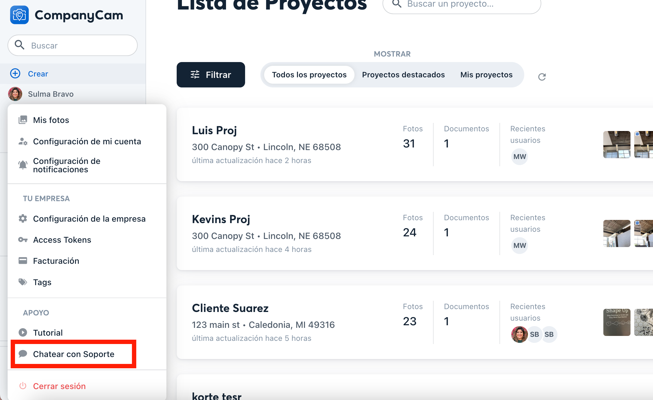Click Fotos count 31 for Luis Proj

(409, 143)
